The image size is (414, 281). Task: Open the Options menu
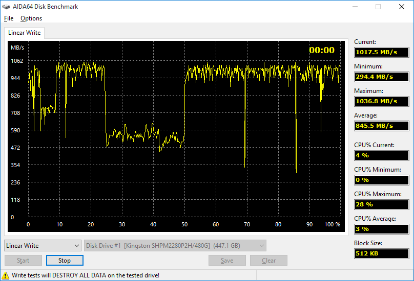coord(31,18)
